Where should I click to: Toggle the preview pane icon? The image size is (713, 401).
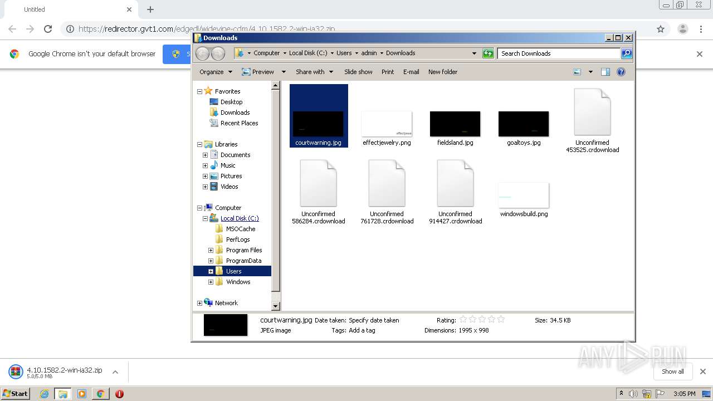click(605, 72)
